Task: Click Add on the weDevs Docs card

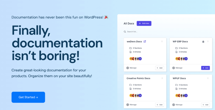Action: pyautogui.click(x=160, y=68)
